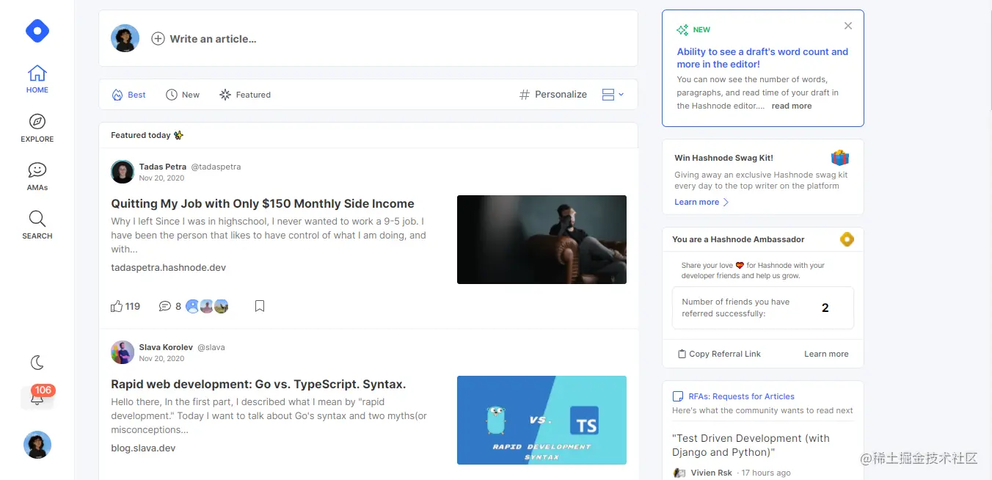The width and height of the screenshot is (992, 480).
Task: Click referred friends count 2
Action: pos(825,308)
